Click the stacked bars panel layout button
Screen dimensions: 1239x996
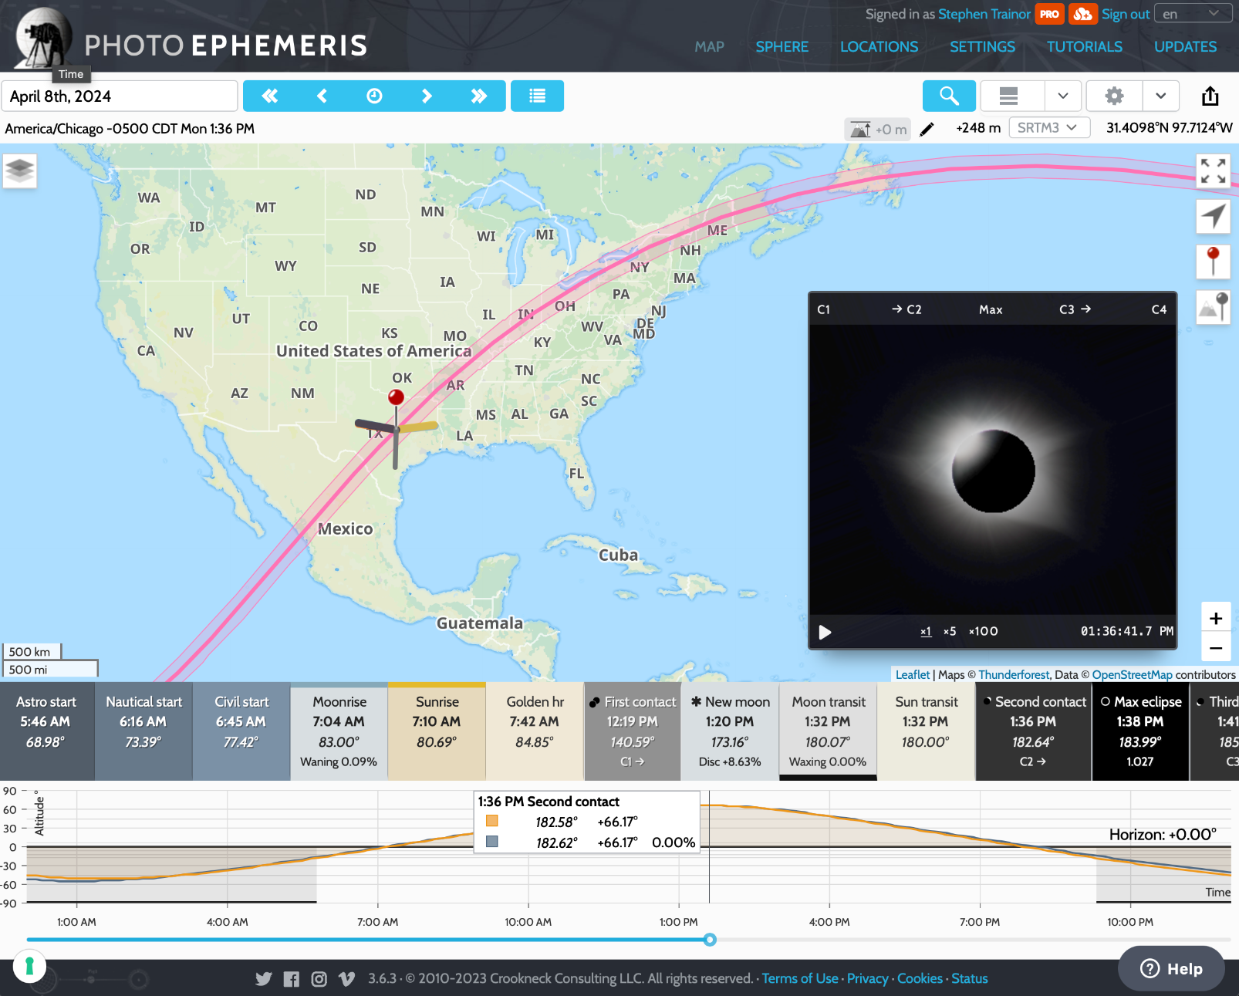pyautogui.click(x=1008, y=96)
